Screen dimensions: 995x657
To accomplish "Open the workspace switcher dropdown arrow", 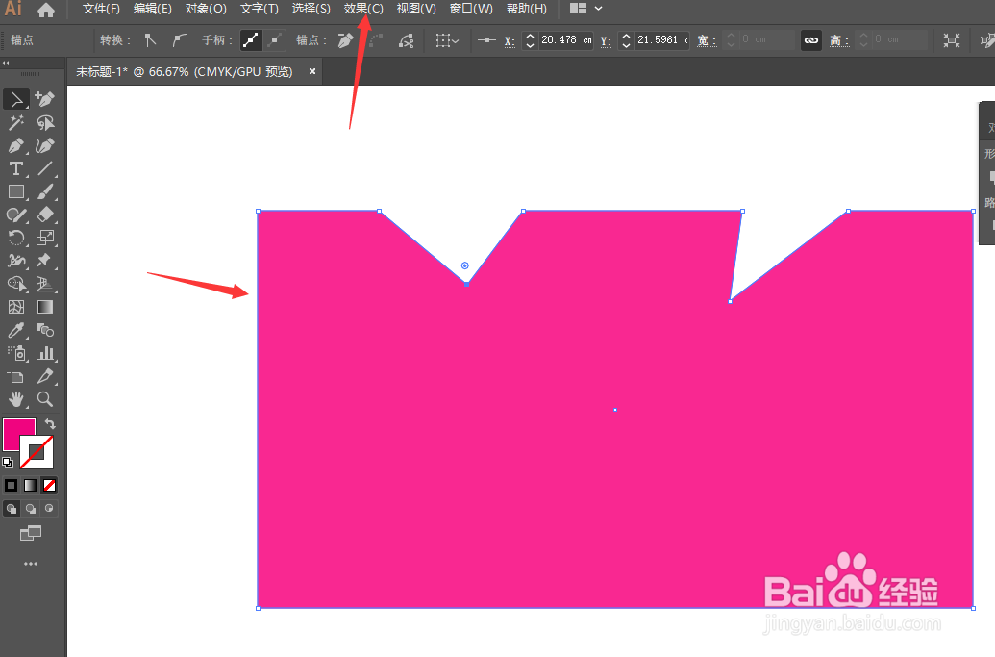I will 598,9.
